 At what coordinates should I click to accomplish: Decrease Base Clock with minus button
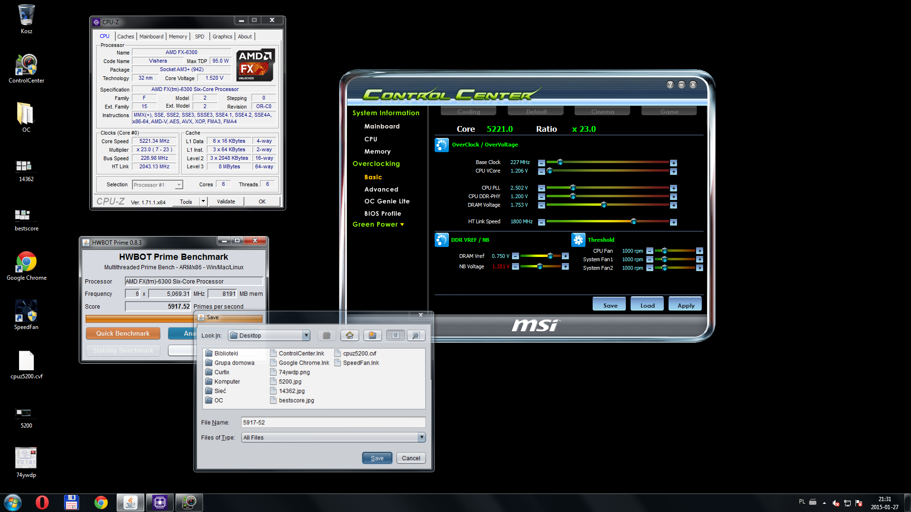click(x=541, y=163)
